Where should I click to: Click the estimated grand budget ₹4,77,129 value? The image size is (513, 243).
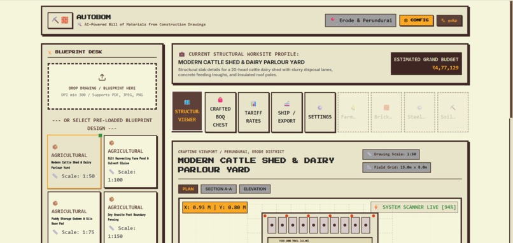(x=445, y=68)
